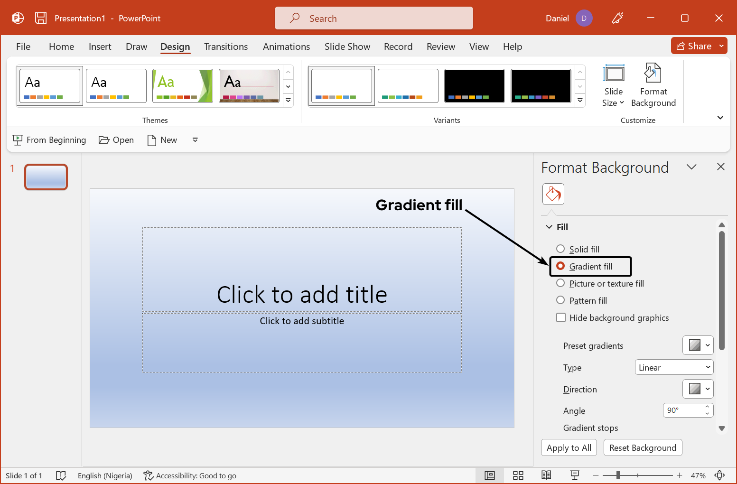
Task: Click the From Beginning presentation icon
Action: point(18,140)
